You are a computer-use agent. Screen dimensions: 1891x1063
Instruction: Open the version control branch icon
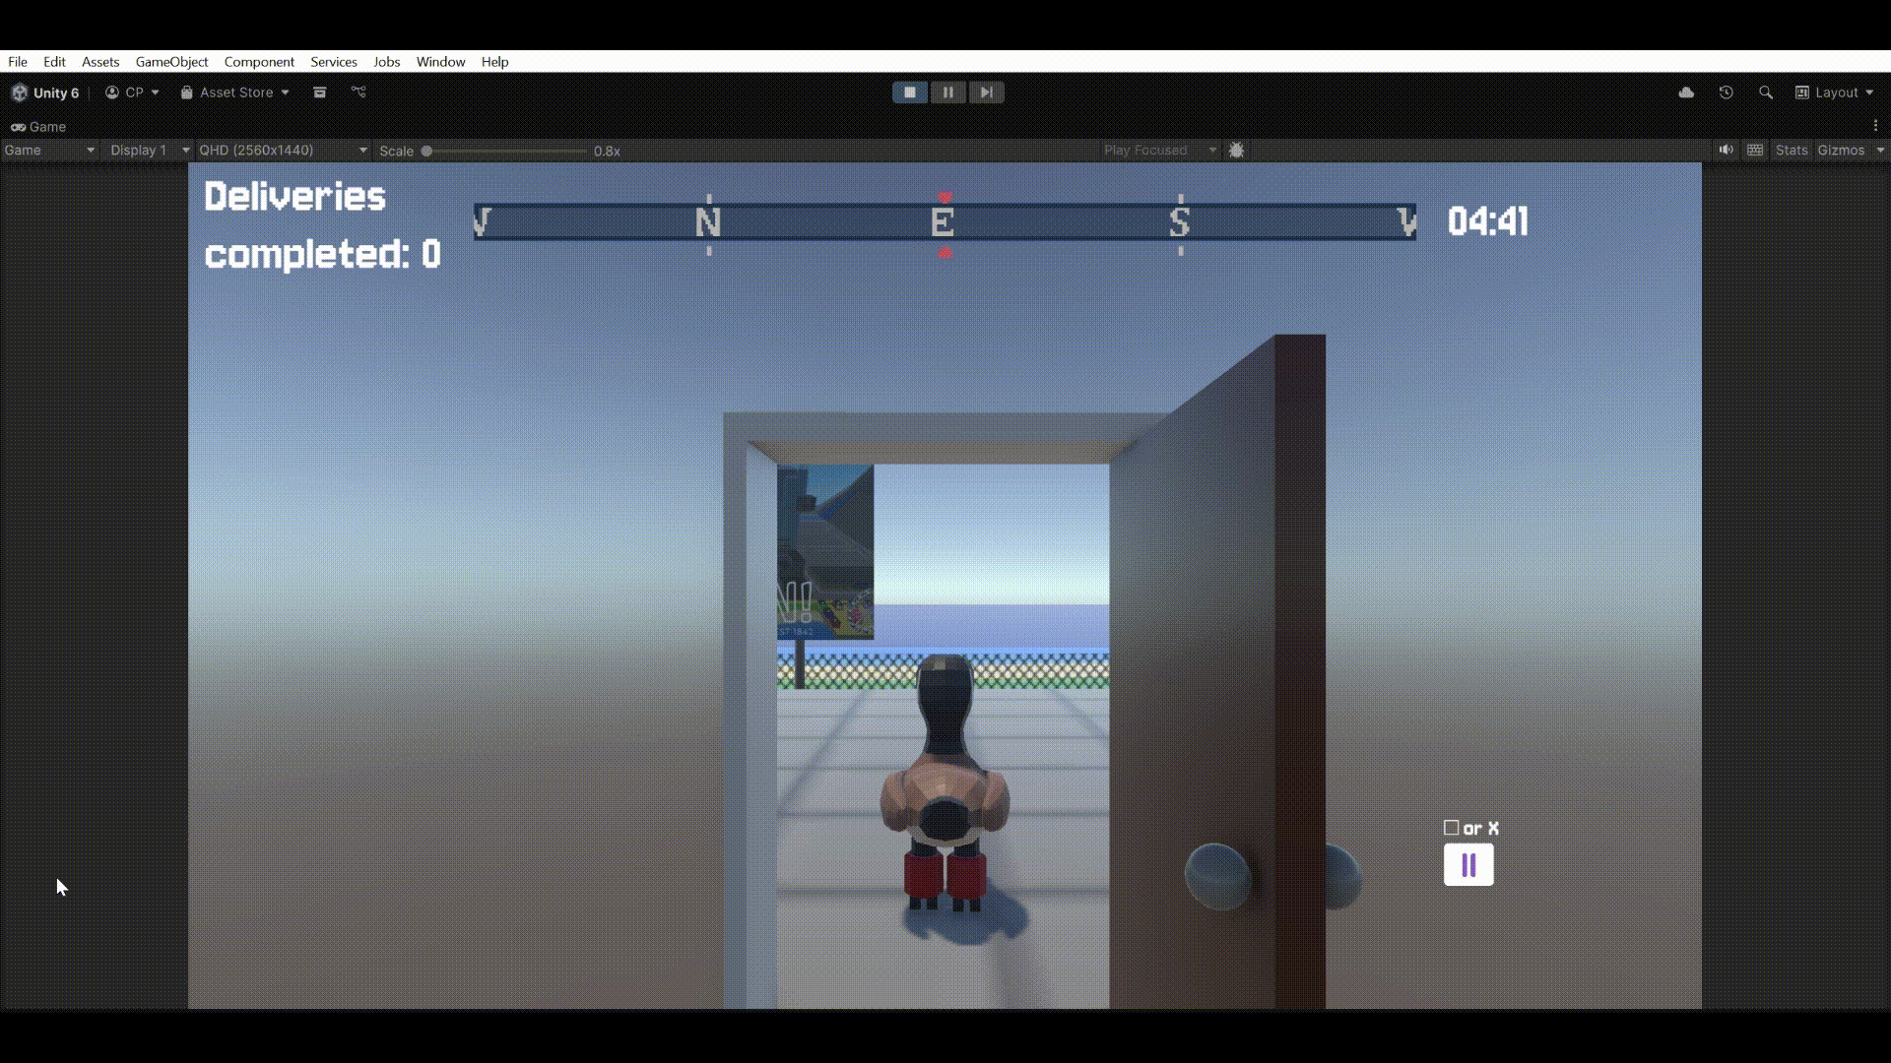coord(359,93)
